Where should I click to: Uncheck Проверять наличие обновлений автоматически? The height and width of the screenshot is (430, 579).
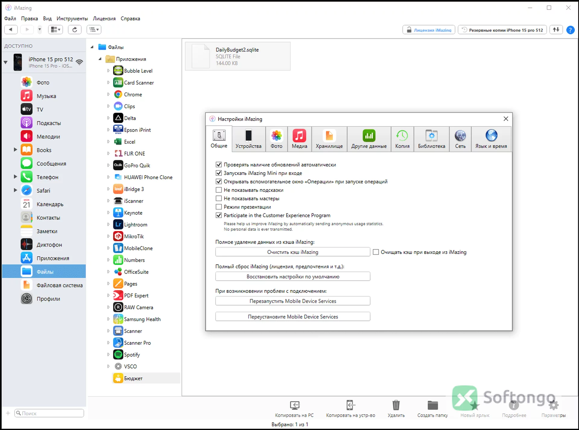219,165
